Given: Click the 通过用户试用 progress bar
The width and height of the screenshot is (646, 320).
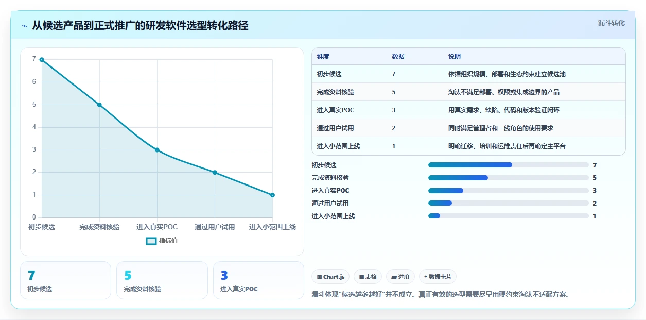Looking at the screenshot, I should [x=509, y=203].
